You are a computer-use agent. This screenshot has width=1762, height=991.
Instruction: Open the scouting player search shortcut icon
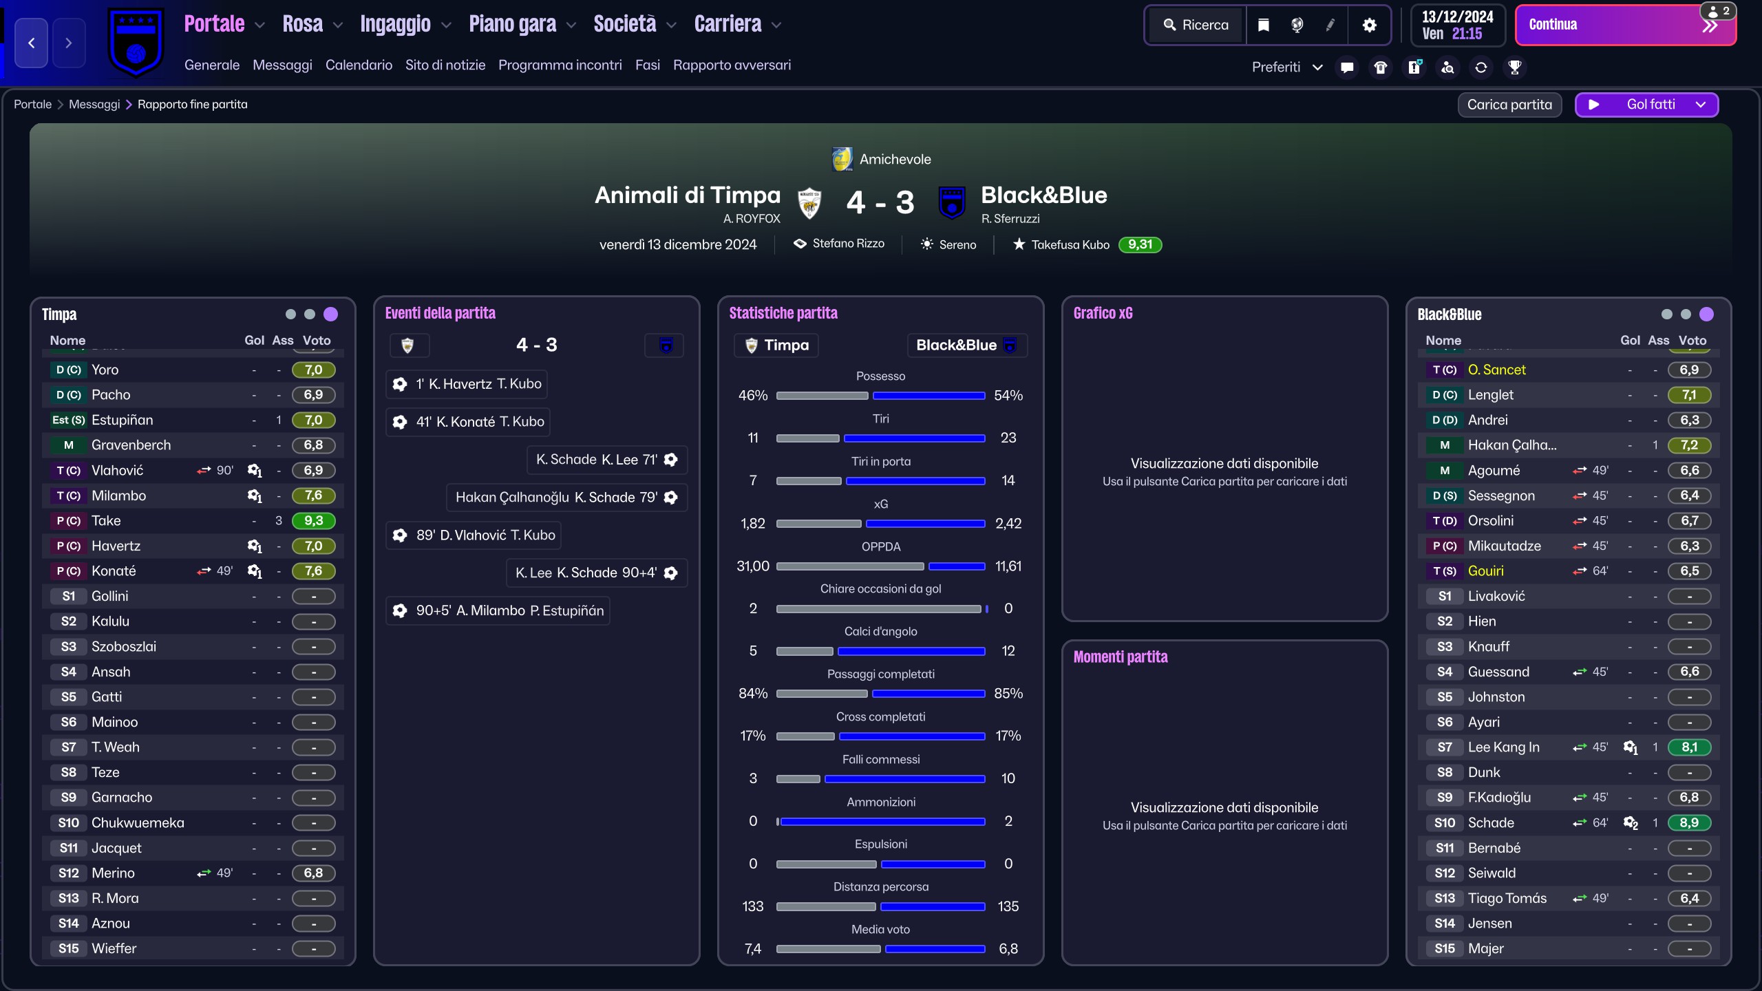pyautogui.click(x=1447, y=67)
